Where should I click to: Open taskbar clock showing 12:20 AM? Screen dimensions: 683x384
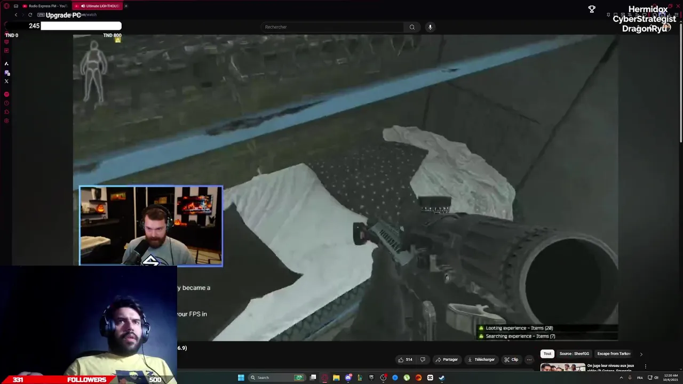pyautogui.click(x=671, y=378)
